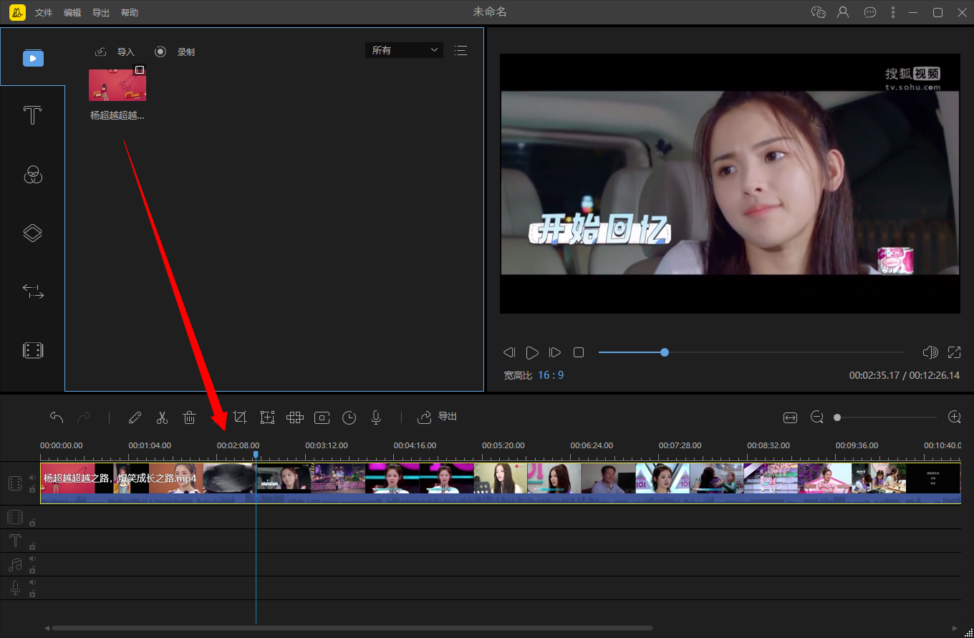Click the 导出 export button in toolbar
974x638 pixels.
pos(437,417)
